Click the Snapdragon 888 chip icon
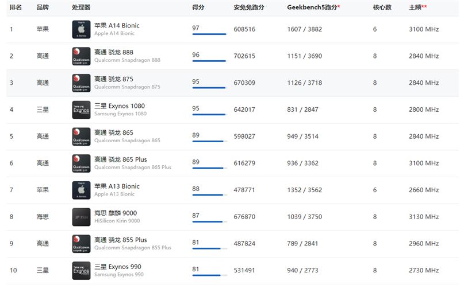460x285 pixels. 81,56
